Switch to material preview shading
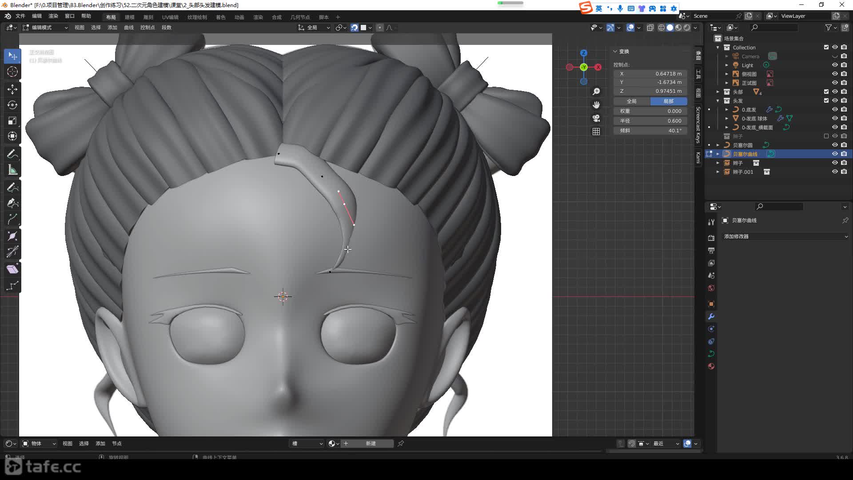The width and height of the screenshot is (853, 480). [678, 28]
